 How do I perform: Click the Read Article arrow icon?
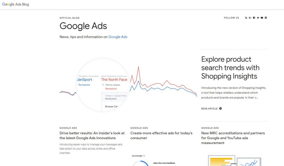point(220,109)
